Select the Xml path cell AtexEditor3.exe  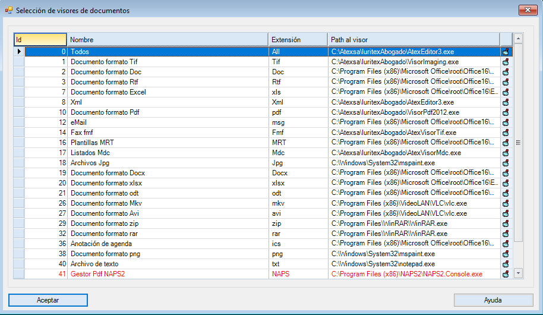tap(413, 102)
